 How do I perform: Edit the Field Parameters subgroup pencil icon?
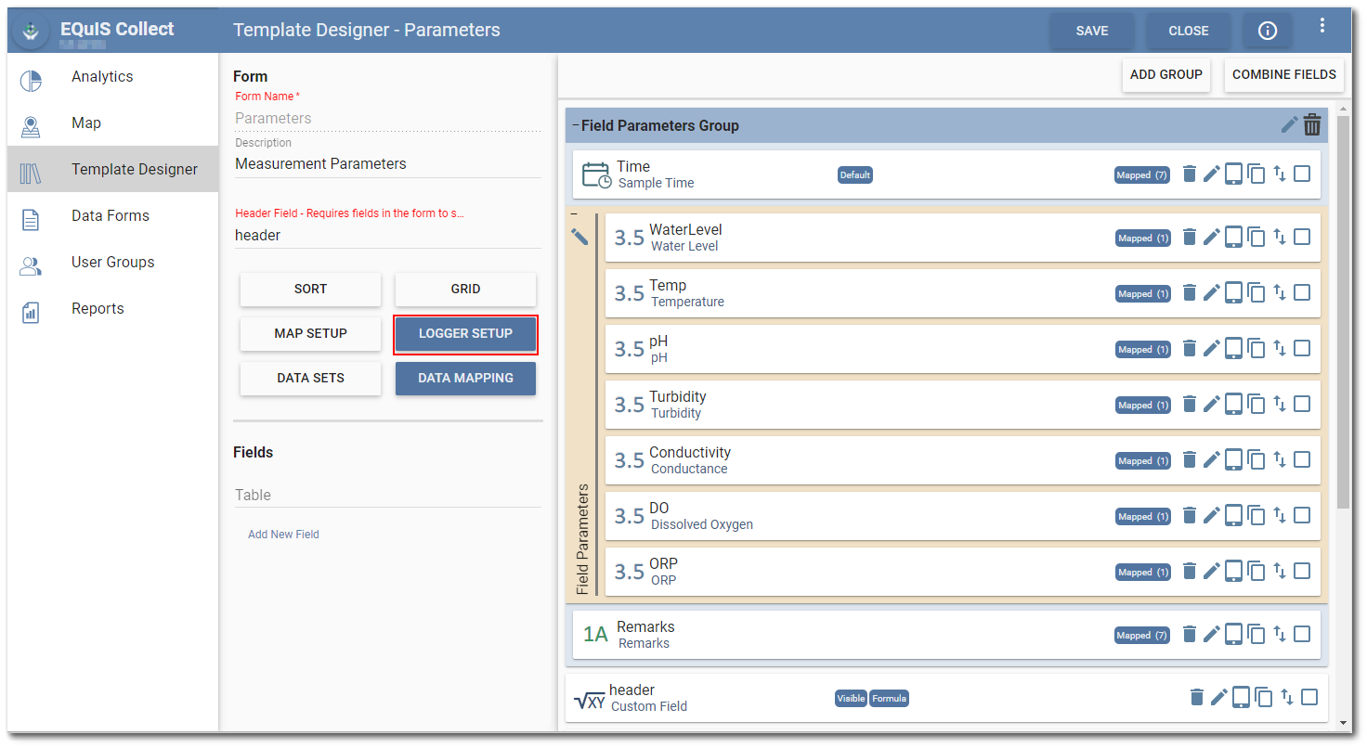pyautogui.click(x=580, y=238)
